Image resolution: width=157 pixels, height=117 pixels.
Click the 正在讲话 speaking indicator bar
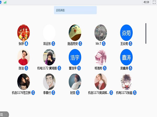(75, 10)
